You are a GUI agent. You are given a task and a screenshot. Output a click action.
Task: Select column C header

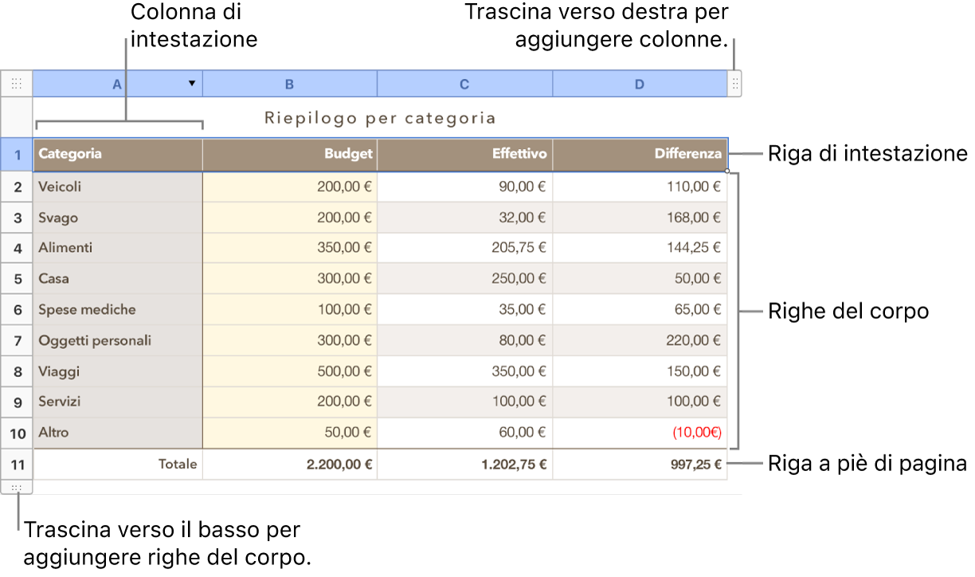[x=464, y=84]
